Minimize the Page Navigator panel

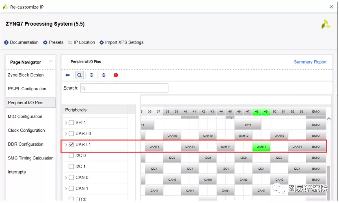51,61
